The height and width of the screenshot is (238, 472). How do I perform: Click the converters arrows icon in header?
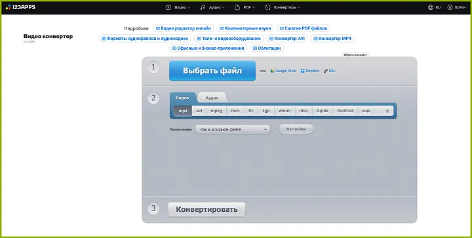tap(267, 7)
